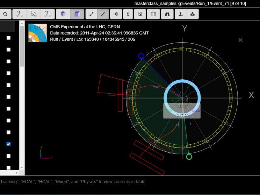Enter fullscreen with the expand arrows icon

point(92,14)
